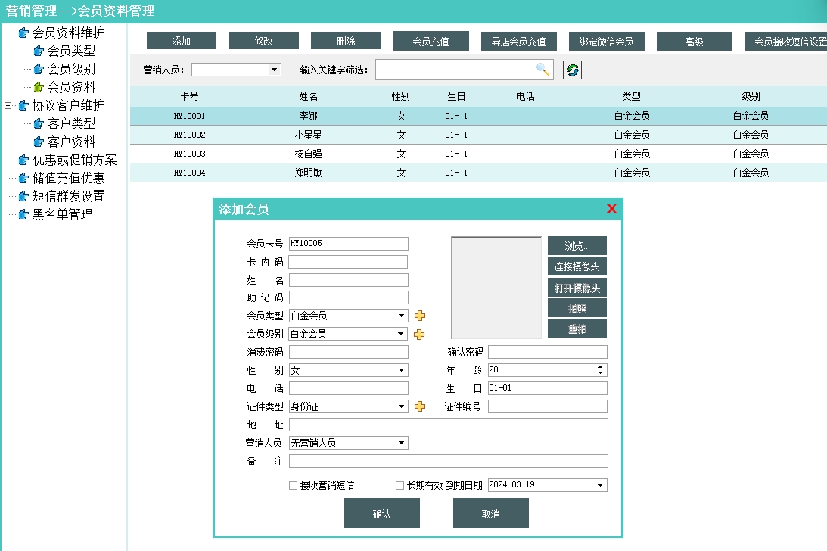Click the plus icon next to 证件类型

click(420, 406)
